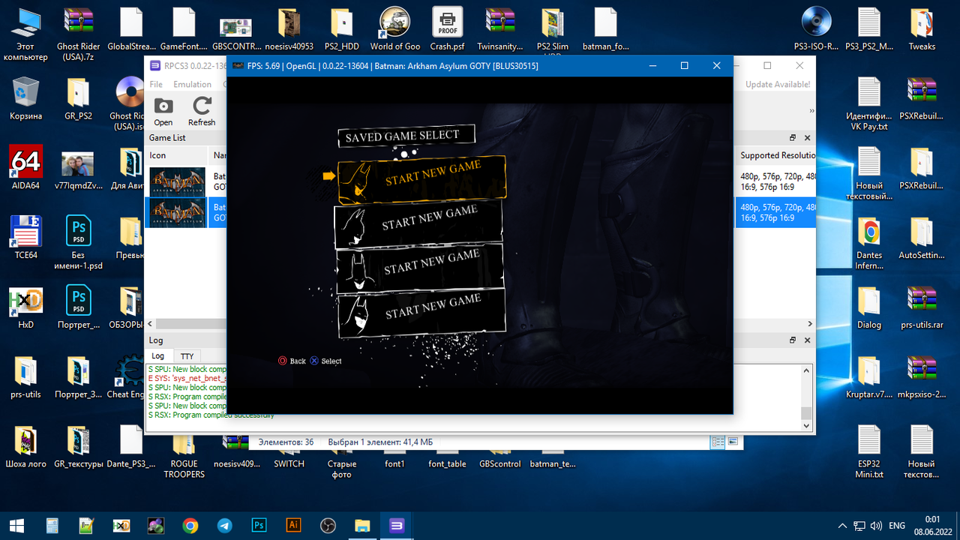
Task: Select the ESP32 Mini.txt desktop file
Action: (x=869, y=451)
